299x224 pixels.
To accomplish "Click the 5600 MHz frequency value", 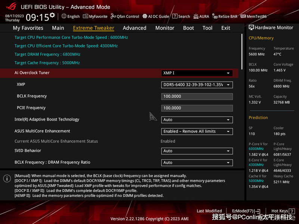I will tap(256, 54).
